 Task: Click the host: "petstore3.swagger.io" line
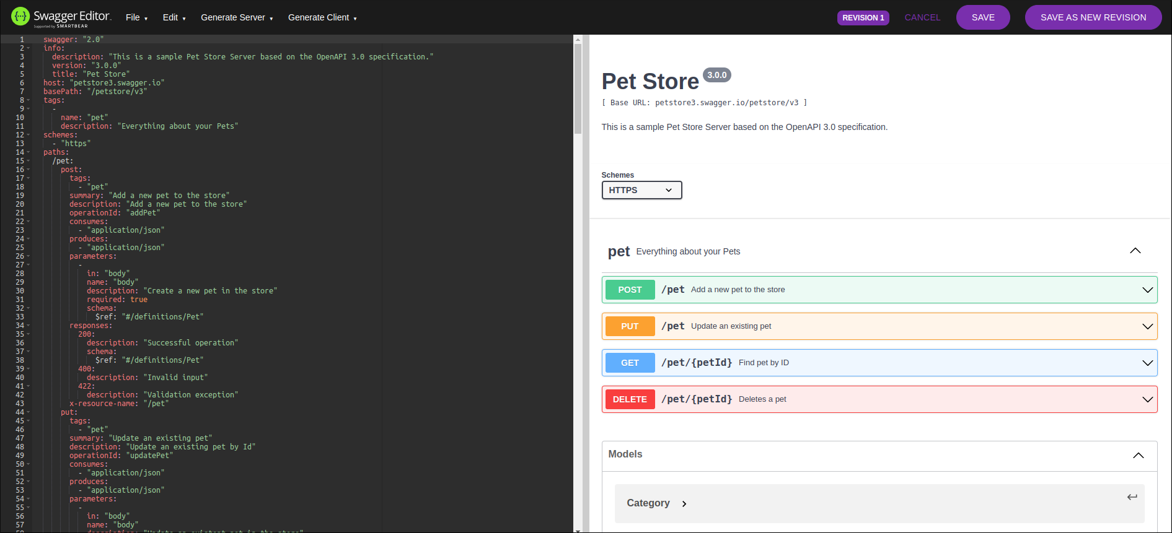pyautogui.click(x=104, y=83)
